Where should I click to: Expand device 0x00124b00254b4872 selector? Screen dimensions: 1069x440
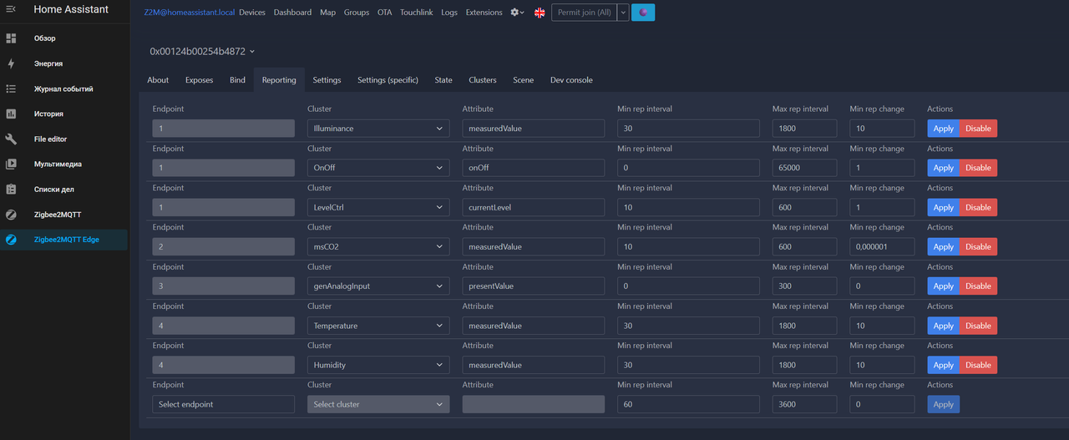(x=202, y=52)
